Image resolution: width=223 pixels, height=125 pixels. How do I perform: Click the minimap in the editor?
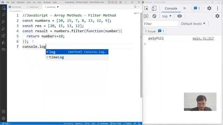(x=137, y=13)
